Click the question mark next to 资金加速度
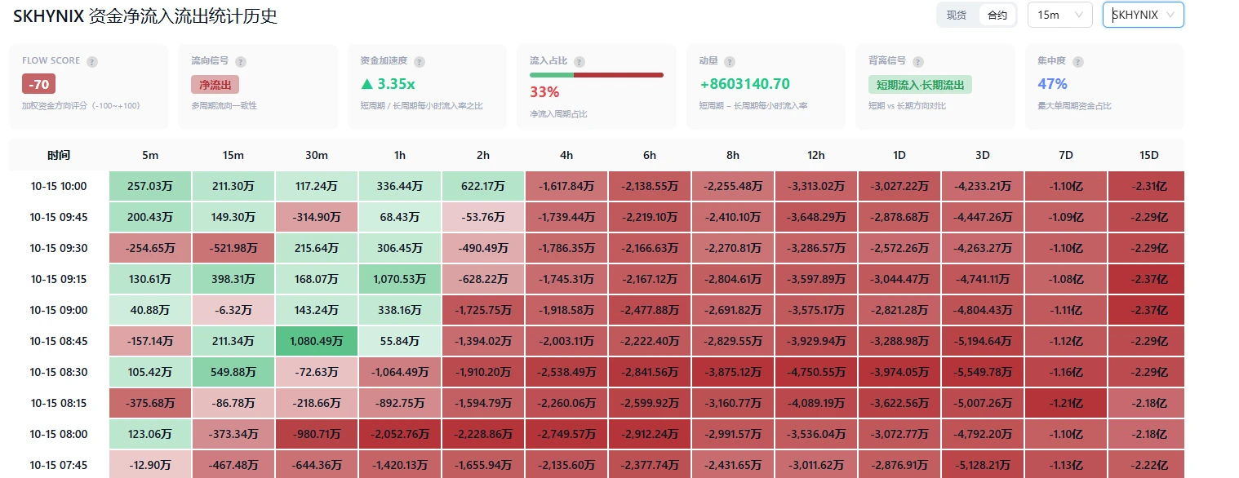This screenshot has height=478, width=1239. pyautogui.click(x=420, y=61)
